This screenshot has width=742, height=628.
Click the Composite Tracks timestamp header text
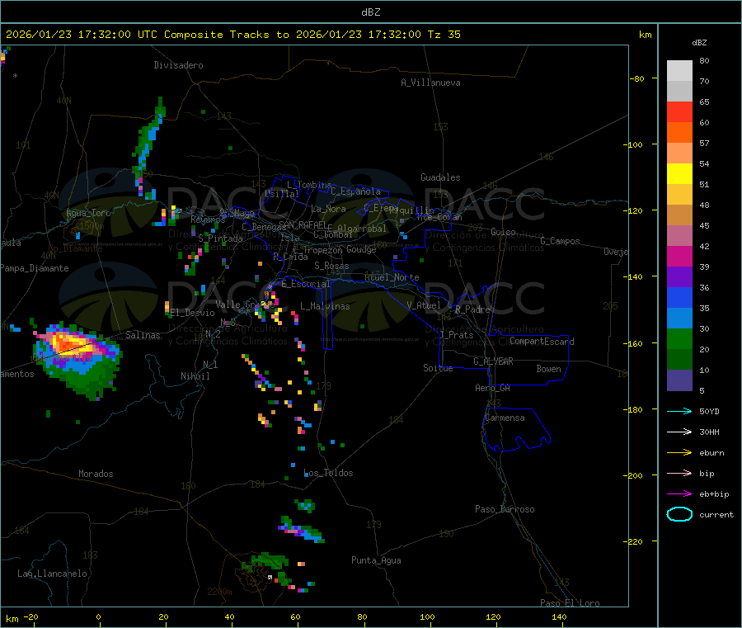pyautogui.click(x=232, y=35)
